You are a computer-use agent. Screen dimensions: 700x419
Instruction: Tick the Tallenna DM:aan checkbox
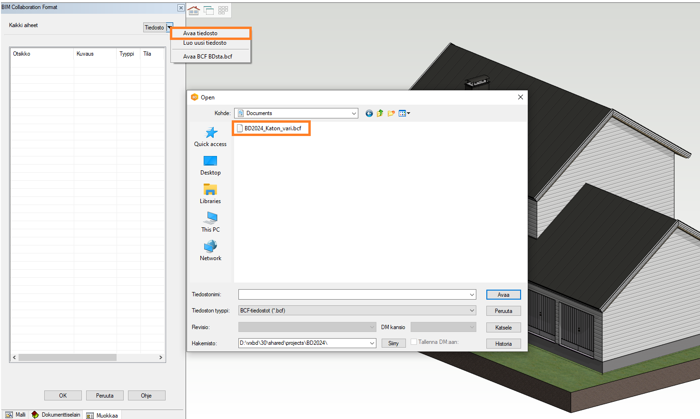[414, 342]
